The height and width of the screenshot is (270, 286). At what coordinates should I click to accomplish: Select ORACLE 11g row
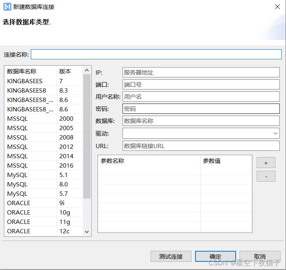[44, 222]
